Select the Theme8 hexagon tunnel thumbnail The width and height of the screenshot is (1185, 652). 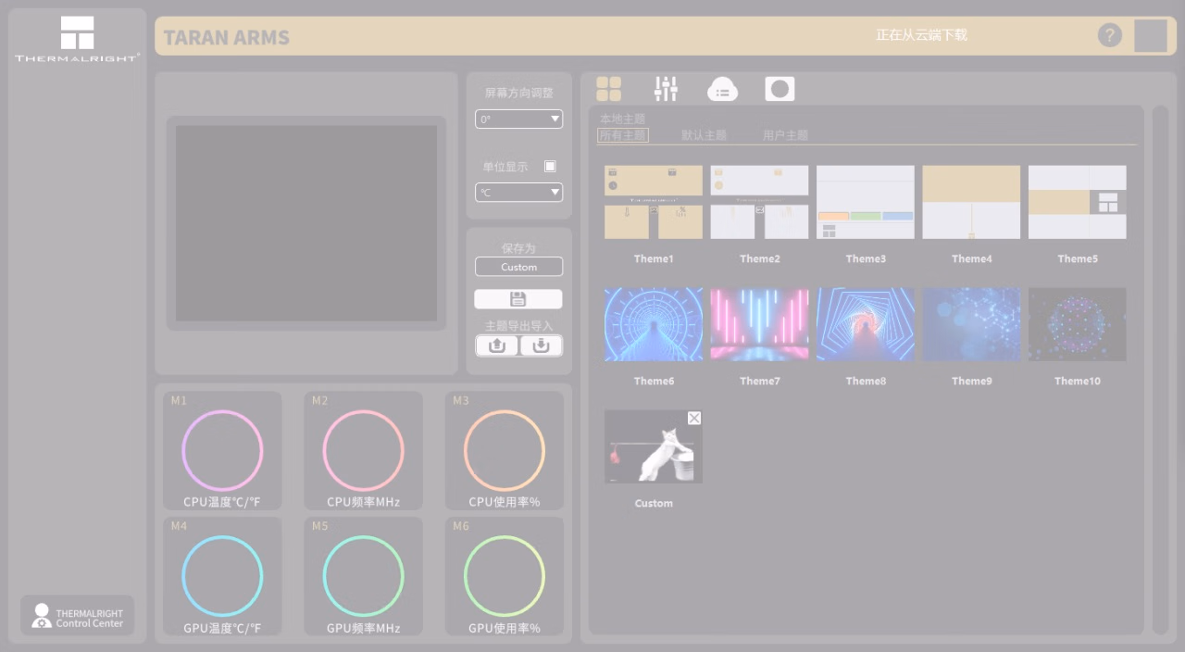click(866, 324)
